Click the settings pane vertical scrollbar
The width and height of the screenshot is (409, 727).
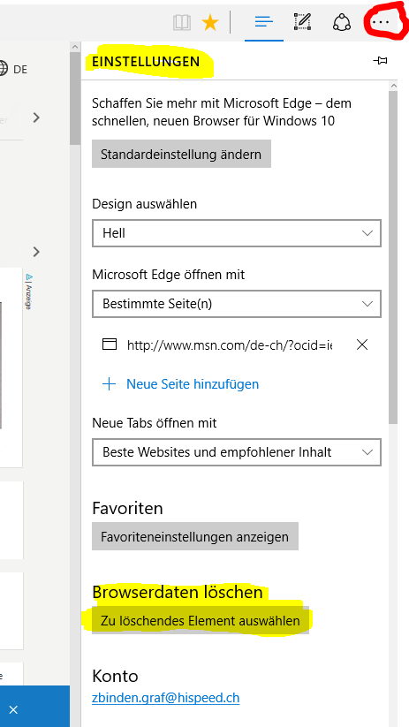point(393,257)
